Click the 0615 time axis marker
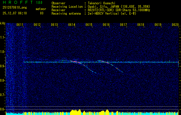Screen dimensions: 181x115 point(89,24)
